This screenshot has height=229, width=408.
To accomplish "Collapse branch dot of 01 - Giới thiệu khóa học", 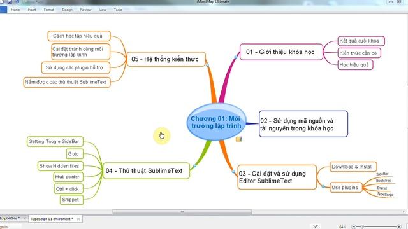I will click(x=236, y=57).
